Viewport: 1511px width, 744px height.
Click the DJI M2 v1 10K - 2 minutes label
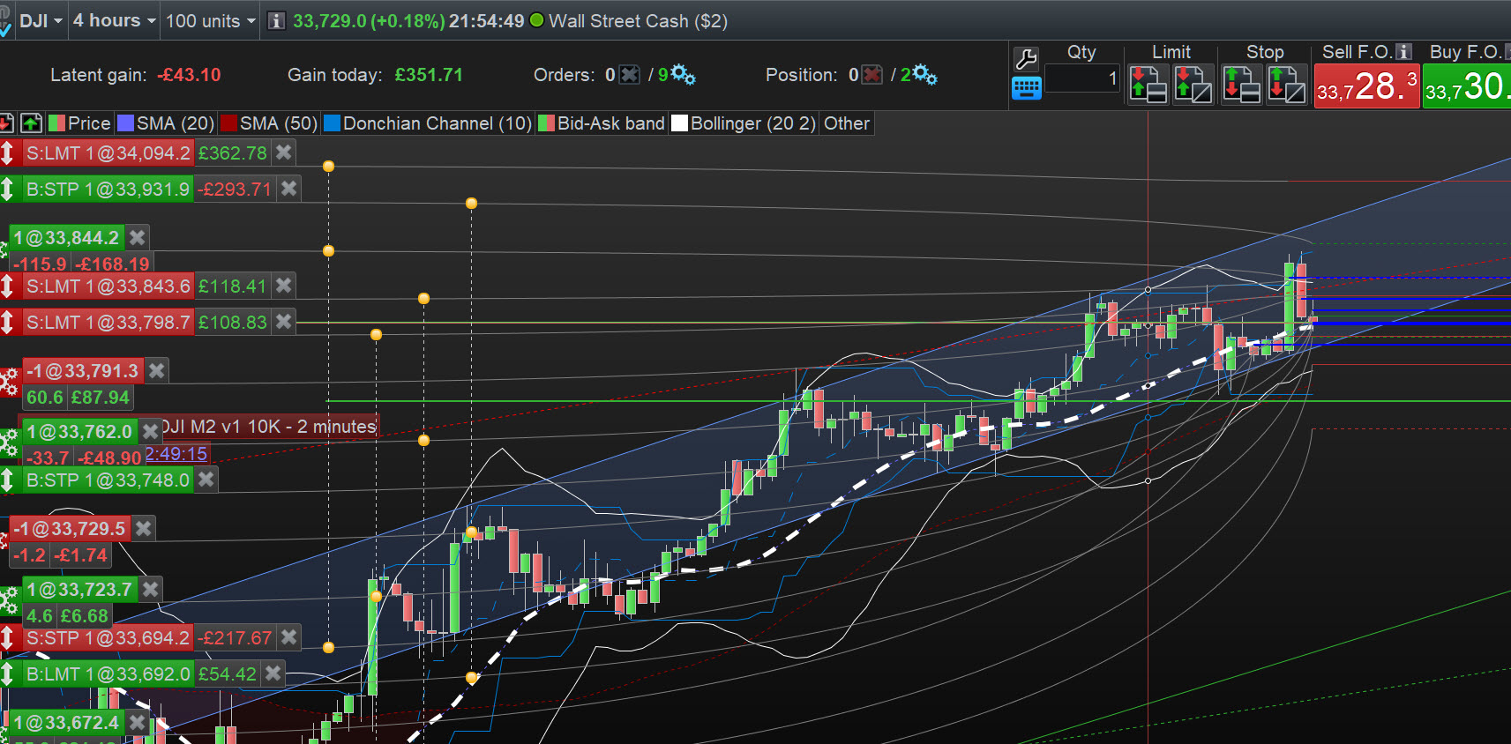[x=270, y=427]
